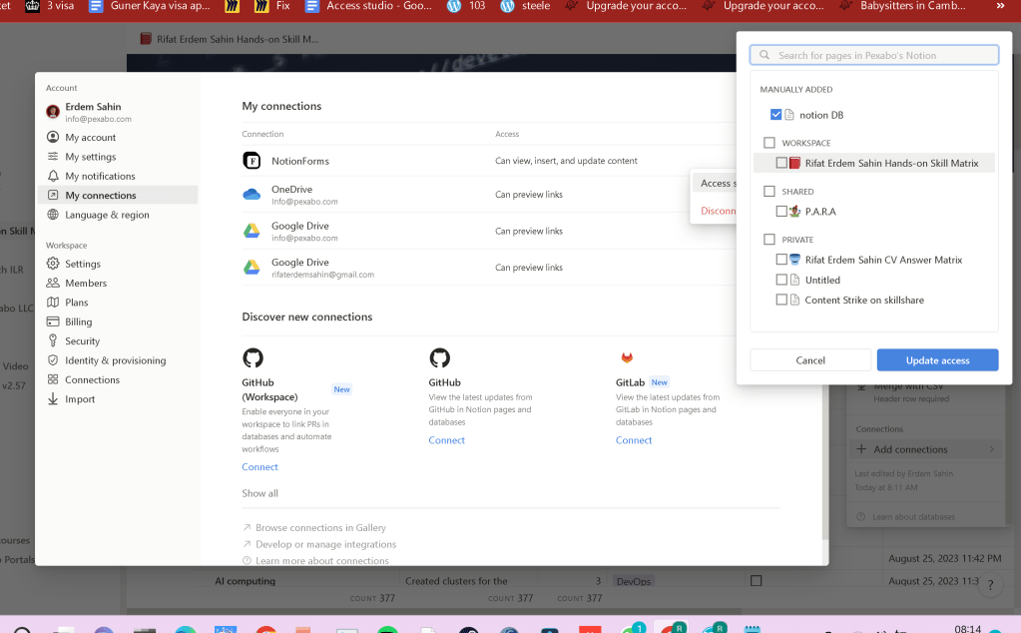Cancel the page access dialog
The width and height of the screenshot is (1021, 633).
[810, 360]
